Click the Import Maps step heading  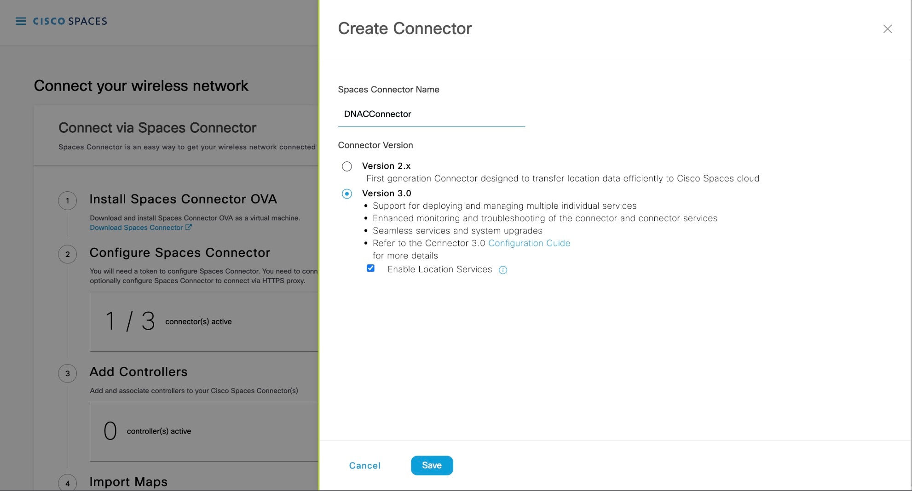pyautogui.click(x=128, y=482)
